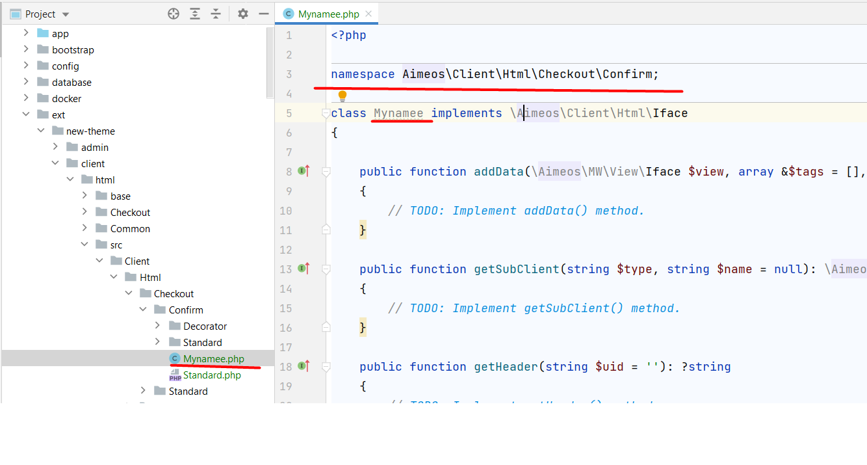Click the implements gutter icon on line 13
867x465 pixels.
click(304, 269)
